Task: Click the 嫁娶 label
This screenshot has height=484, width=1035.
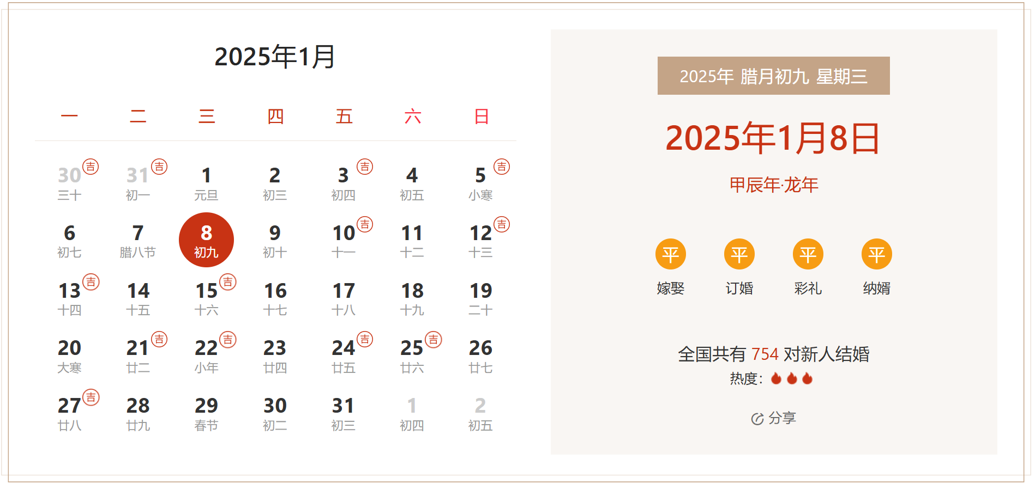Action: 671,288
